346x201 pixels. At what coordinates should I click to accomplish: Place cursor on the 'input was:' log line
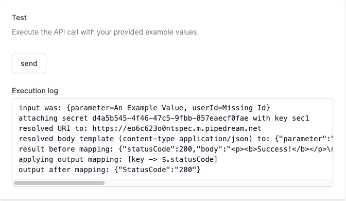[144, 108]
